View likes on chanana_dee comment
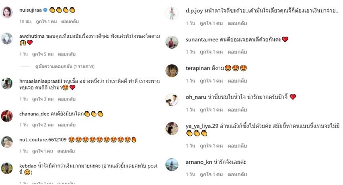The height and width of the screenshot is (185, 343). pos(43,125)
